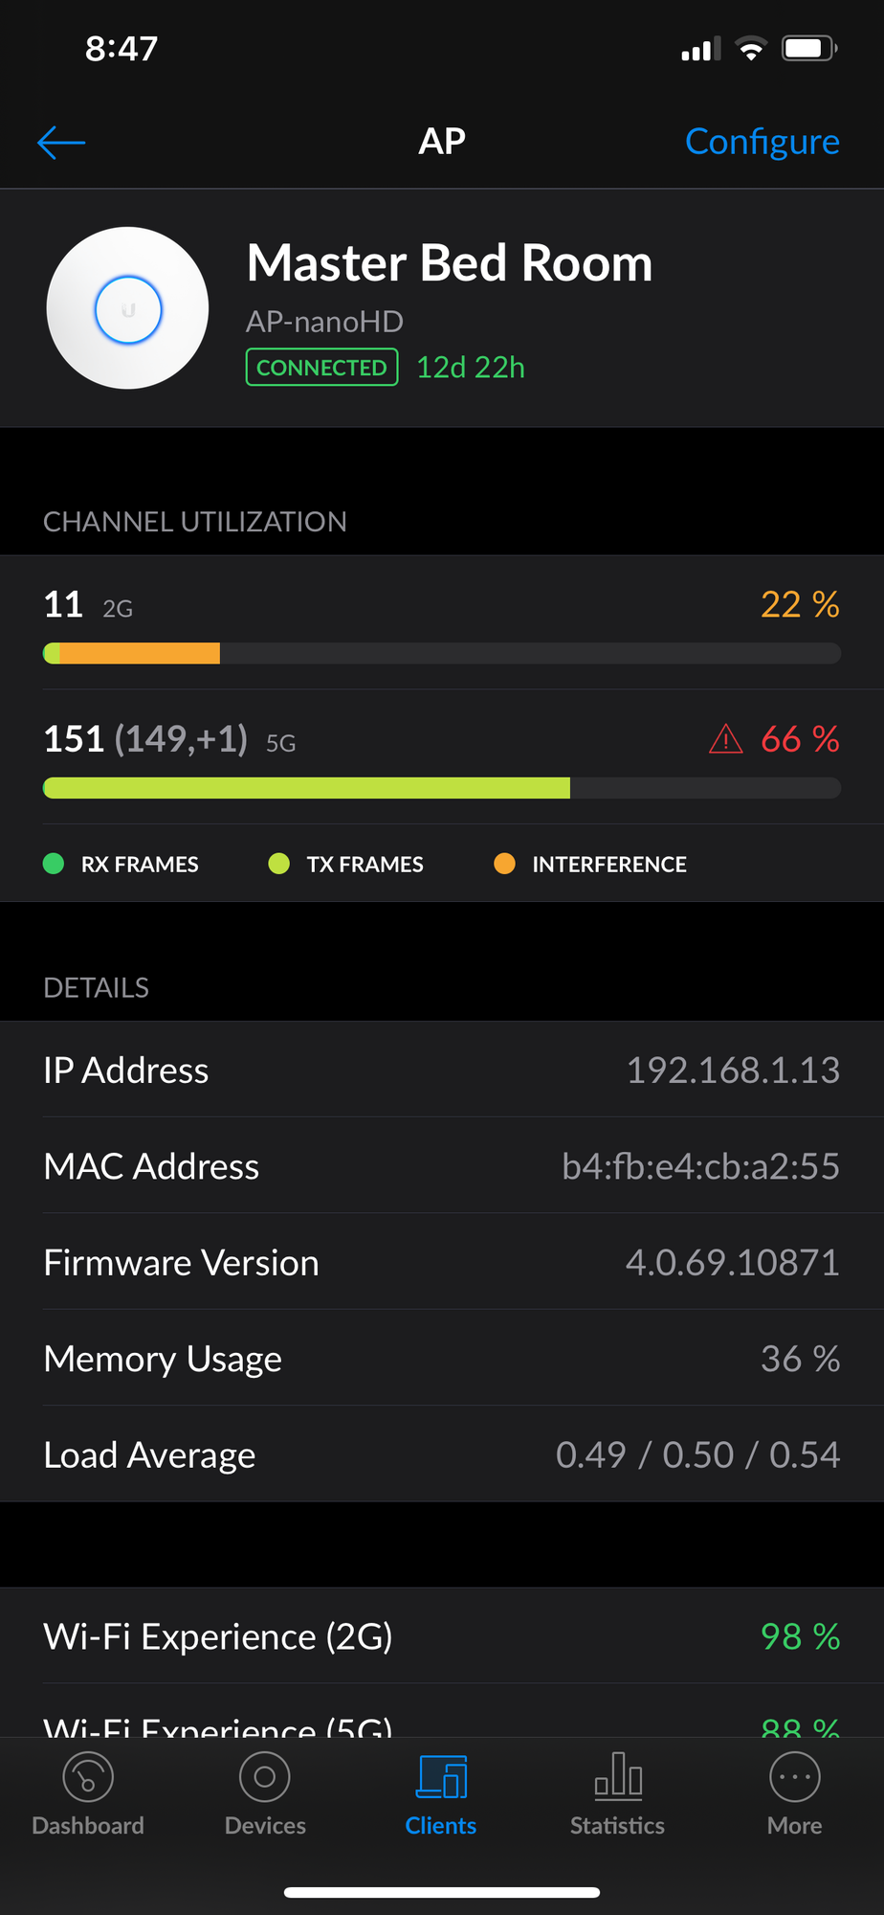Tap the CONNECTED status badge
The image size is (884, 1915).
[x=321, y=368]
